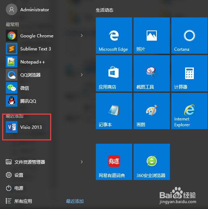Open the 画图 Paint tile
Screen dimensions: 208x209
[x=152, y=111]
